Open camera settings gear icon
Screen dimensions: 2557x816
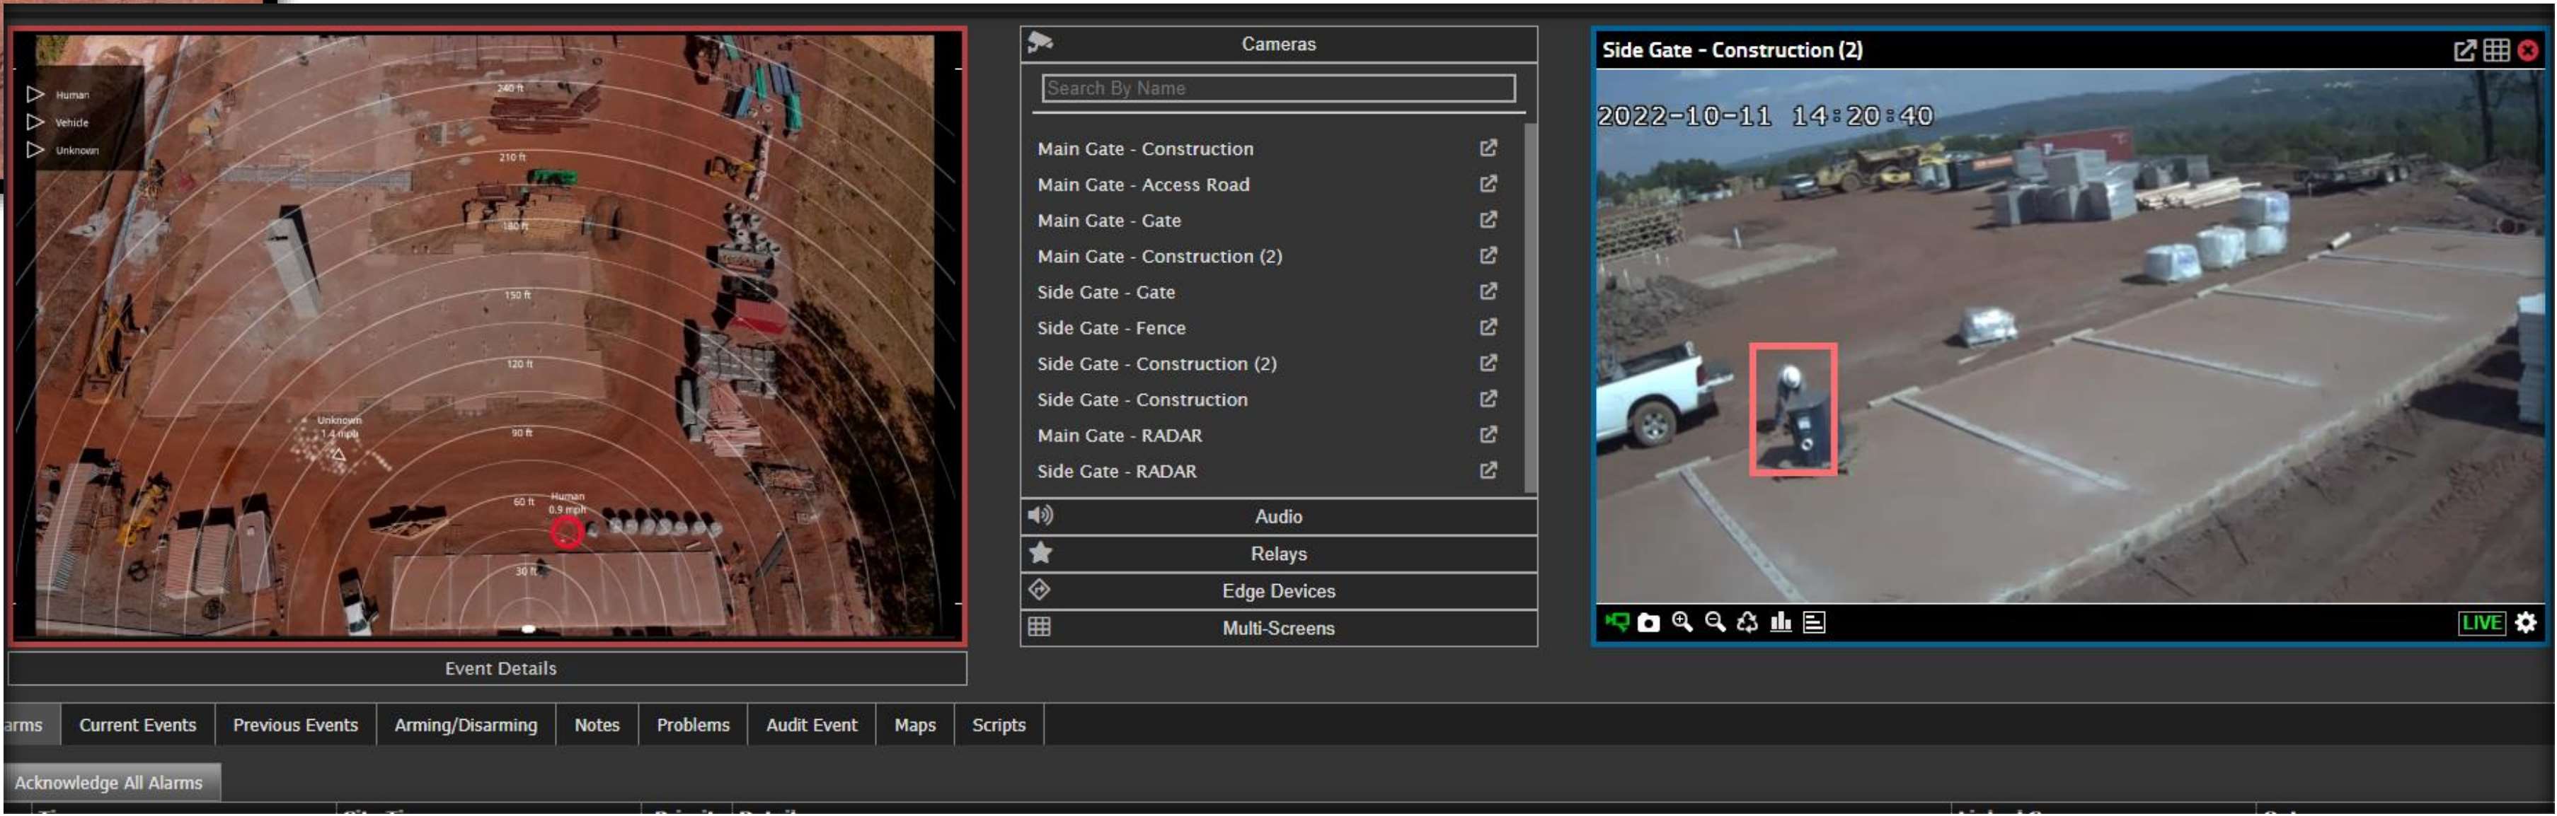tap(2527, 624)
